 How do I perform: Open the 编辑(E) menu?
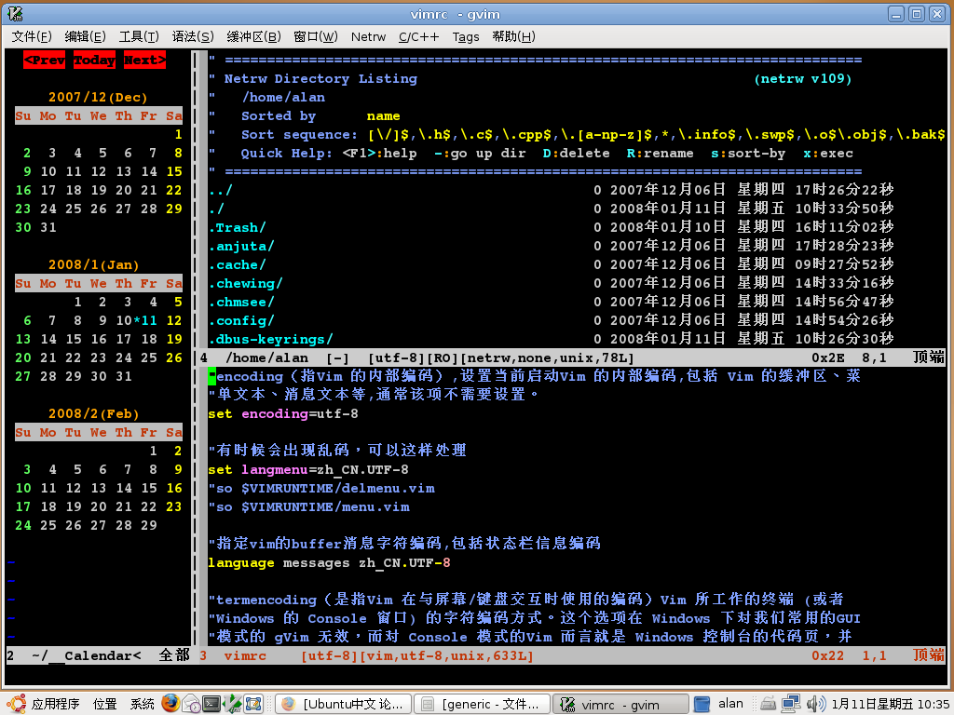[85, 36]
